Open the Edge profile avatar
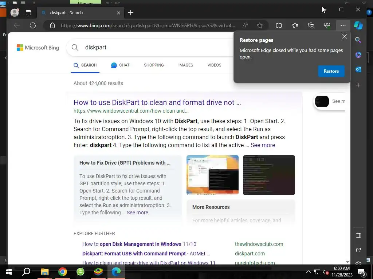 tap(15, 13)
